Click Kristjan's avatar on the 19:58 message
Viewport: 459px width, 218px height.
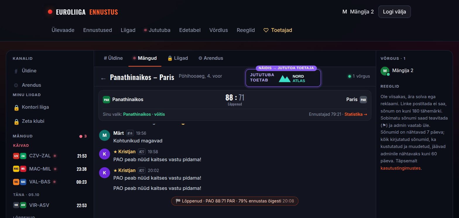point(105,154)
